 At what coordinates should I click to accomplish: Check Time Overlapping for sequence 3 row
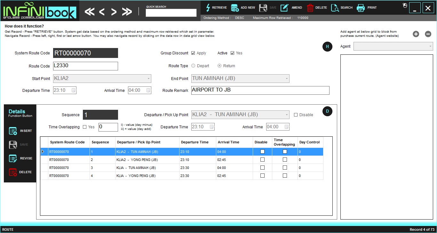(285, 168)
